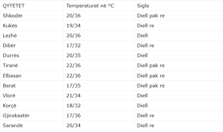Click the Sigla column header
Screen dimensions: 223x132
pos(143,6)
